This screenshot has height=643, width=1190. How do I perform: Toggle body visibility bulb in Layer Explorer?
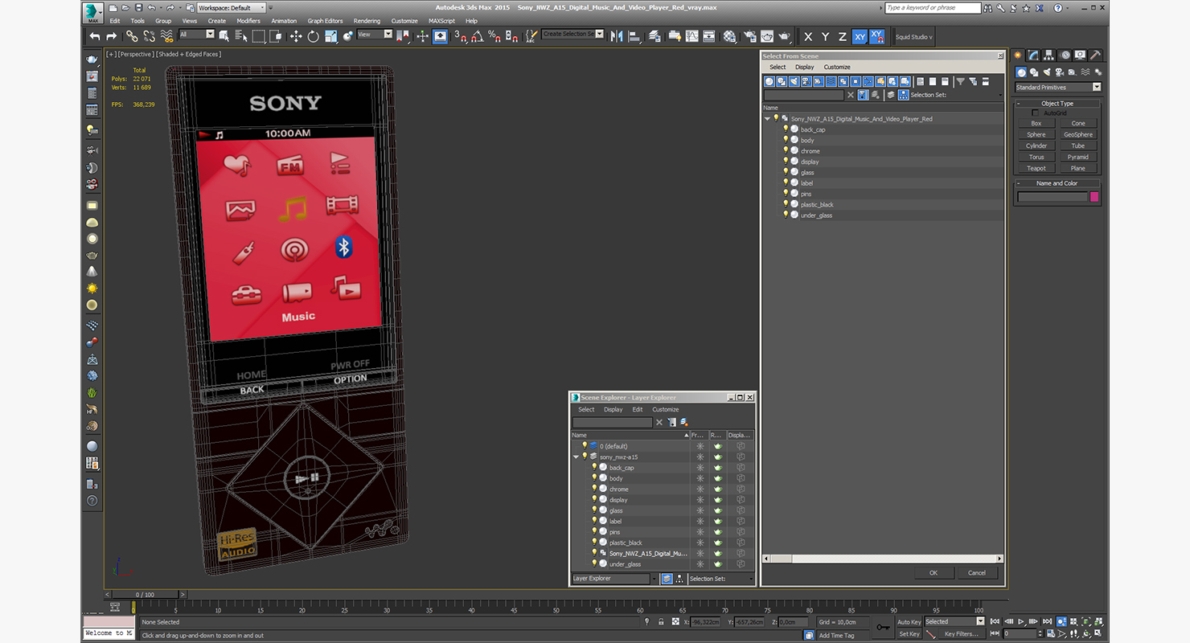point(594,478)
